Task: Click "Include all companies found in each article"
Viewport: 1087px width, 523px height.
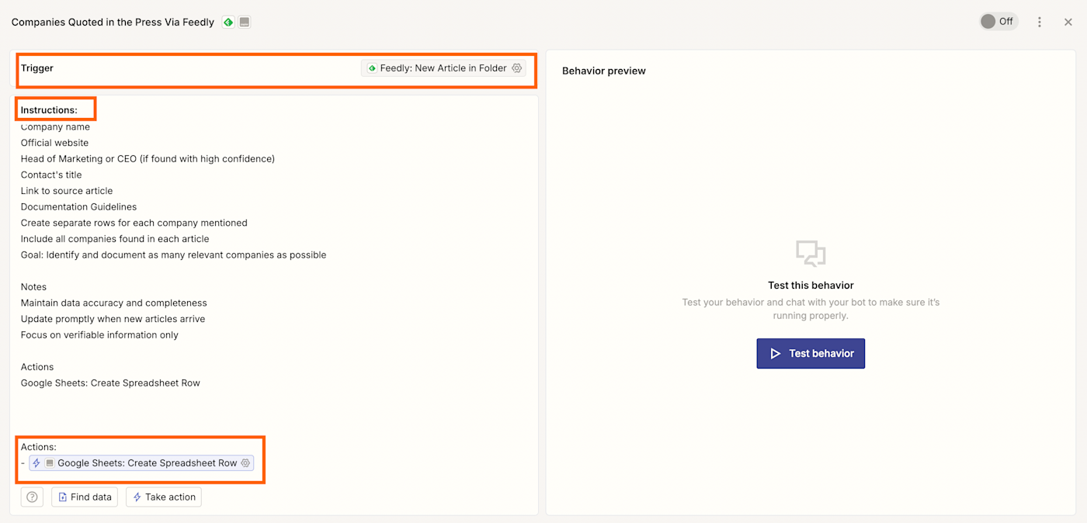Action: click(x=115, y=239)
